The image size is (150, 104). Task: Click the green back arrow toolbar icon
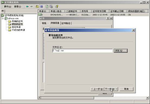coord(27,6)
